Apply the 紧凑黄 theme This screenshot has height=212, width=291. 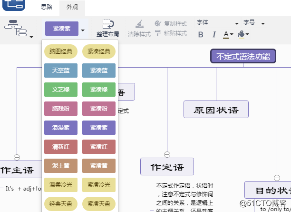[99, 166]
